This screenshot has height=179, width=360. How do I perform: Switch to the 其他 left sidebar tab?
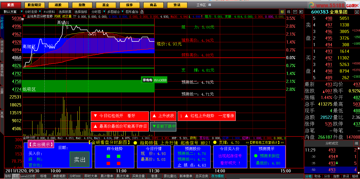[x=2, y=115]
